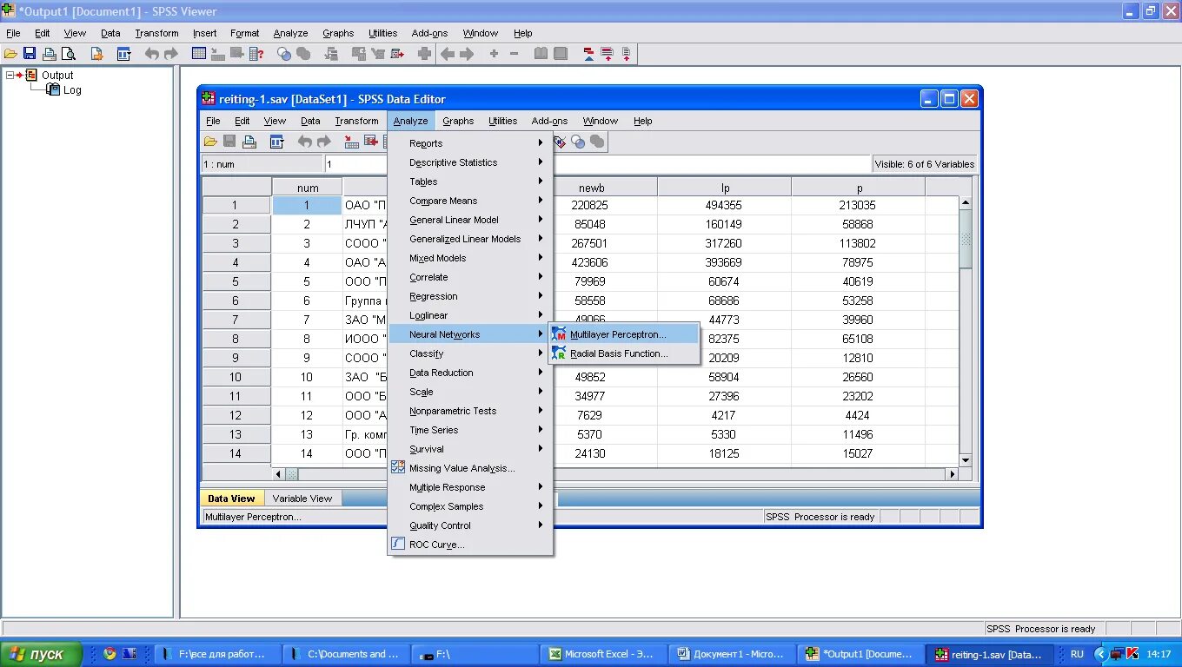Open Transform menu in Data Editor
Screen dimensions: 1182x667
(356, 121)
